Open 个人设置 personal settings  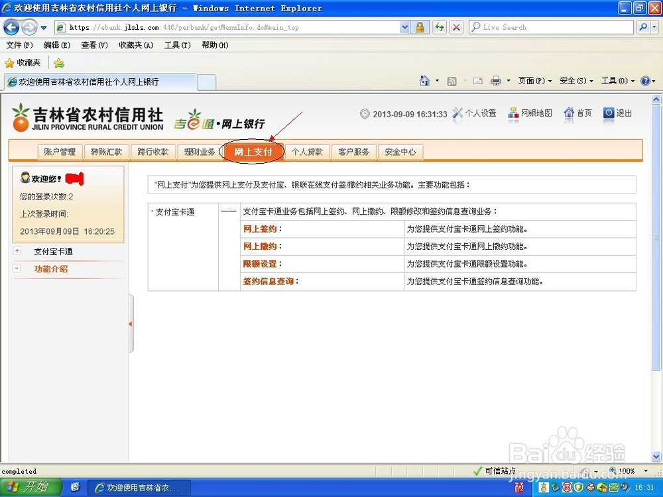[475, 113]
